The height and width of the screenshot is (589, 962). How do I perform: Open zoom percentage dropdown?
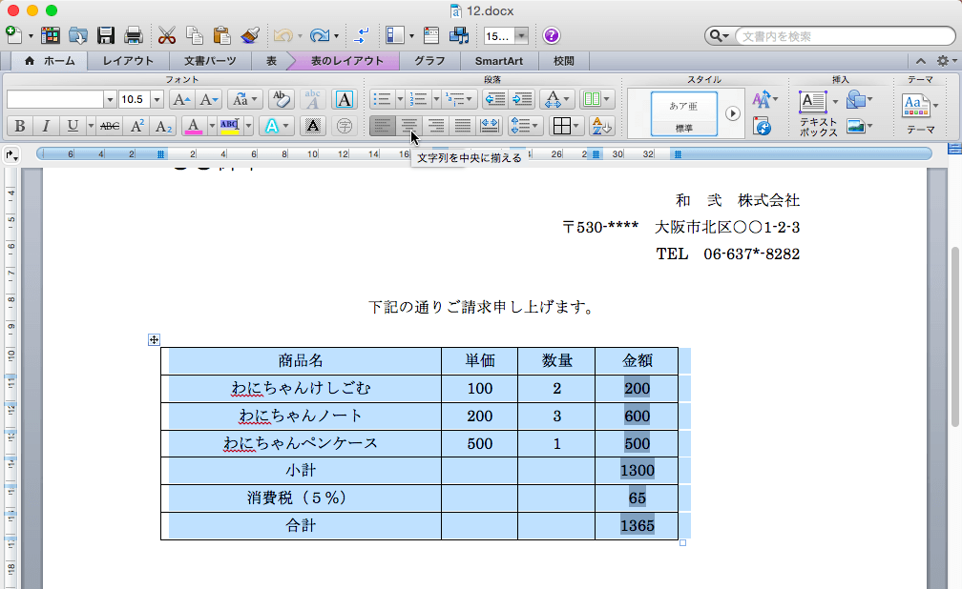tap(521, 36)
